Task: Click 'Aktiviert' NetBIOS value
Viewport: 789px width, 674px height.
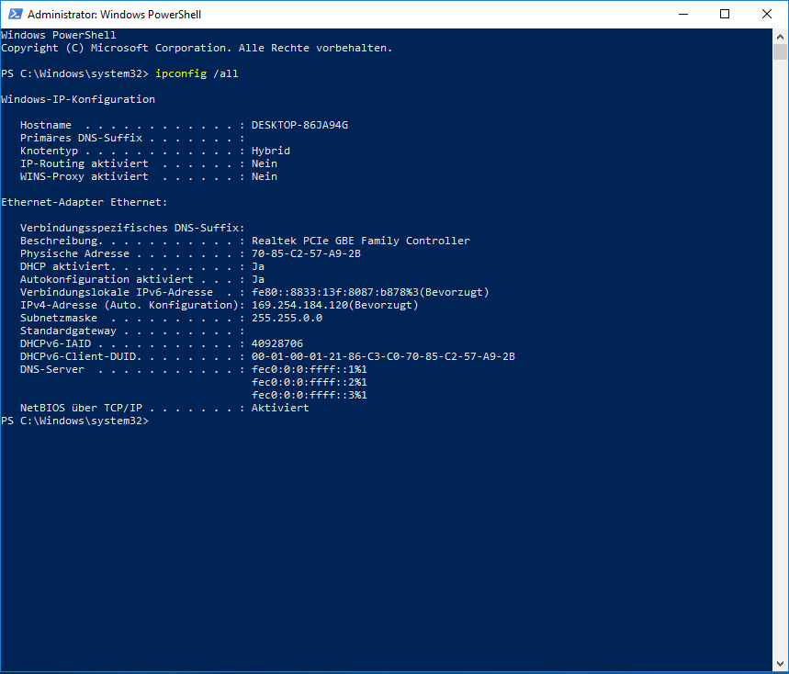Action: 280,408
